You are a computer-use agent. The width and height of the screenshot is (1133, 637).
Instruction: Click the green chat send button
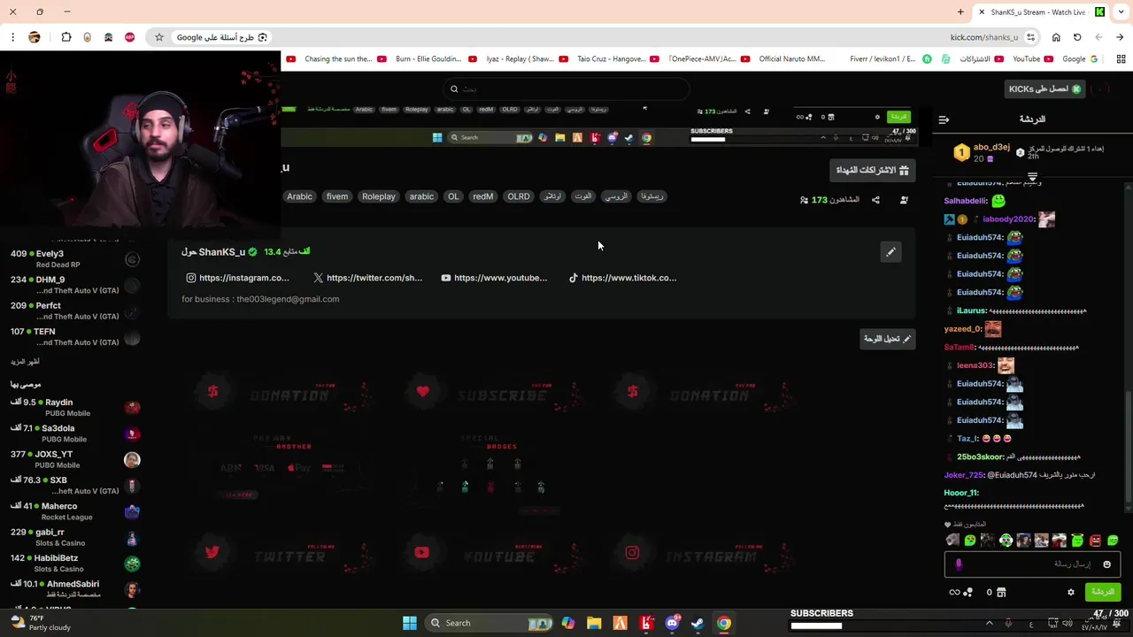(1103, 592)
